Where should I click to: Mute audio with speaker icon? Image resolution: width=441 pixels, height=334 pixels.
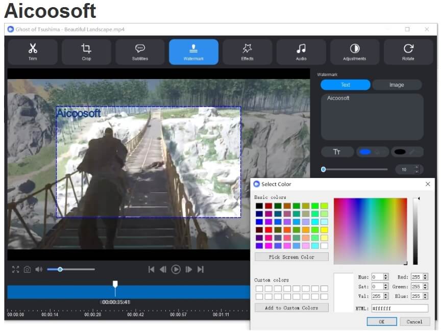pyautogui.click(x=39, y=269)
